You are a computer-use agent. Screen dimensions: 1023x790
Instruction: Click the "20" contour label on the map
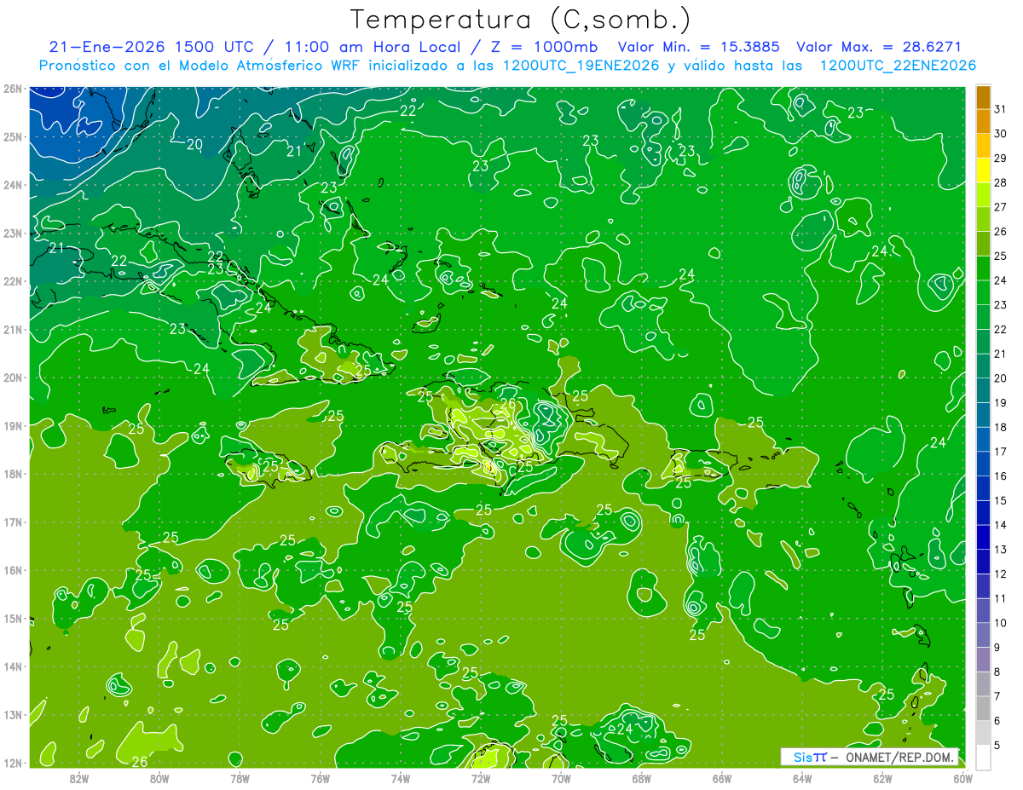194,145
